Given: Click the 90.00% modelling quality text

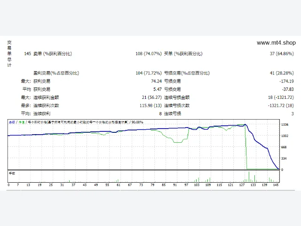Looking at the screenshot, I should (137, 122).
